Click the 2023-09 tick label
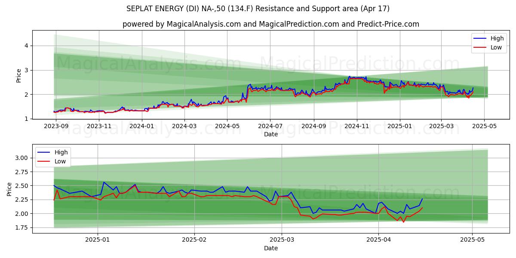Image resolution: width=516 pixels, height=258 pixels. (x=57, y=126)
